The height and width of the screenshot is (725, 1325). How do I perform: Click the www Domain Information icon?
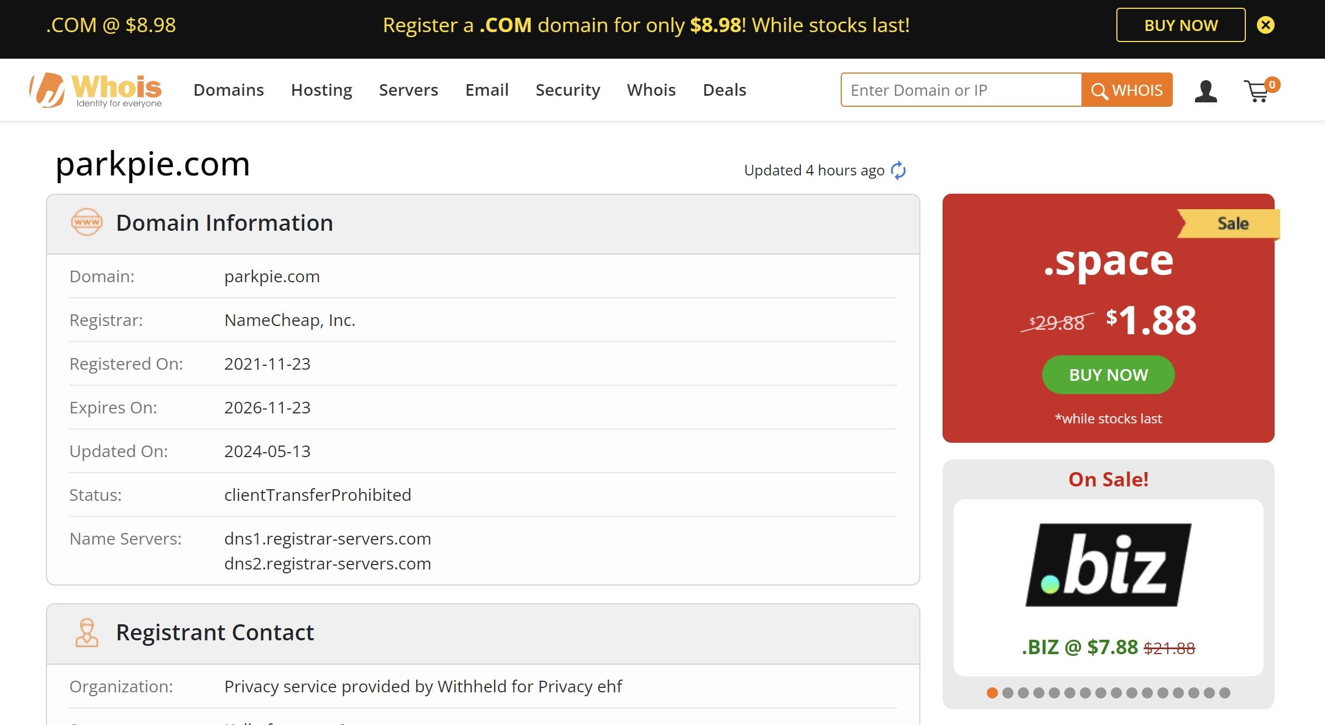(87, 222)
